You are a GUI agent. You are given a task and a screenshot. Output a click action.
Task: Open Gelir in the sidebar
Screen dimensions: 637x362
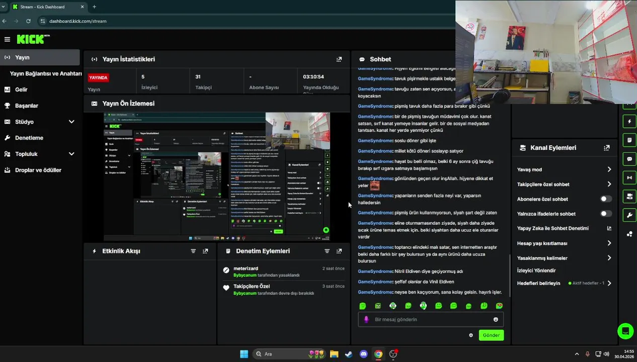pos(40,89)
